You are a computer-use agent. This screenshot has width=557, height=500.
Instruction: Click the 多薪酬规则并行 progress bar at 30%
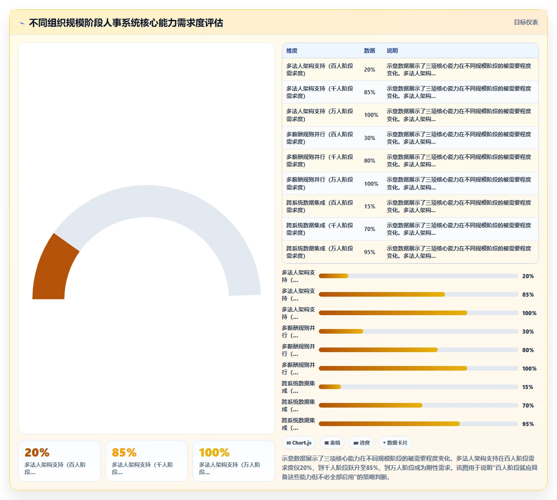click(x=418, y=331)
